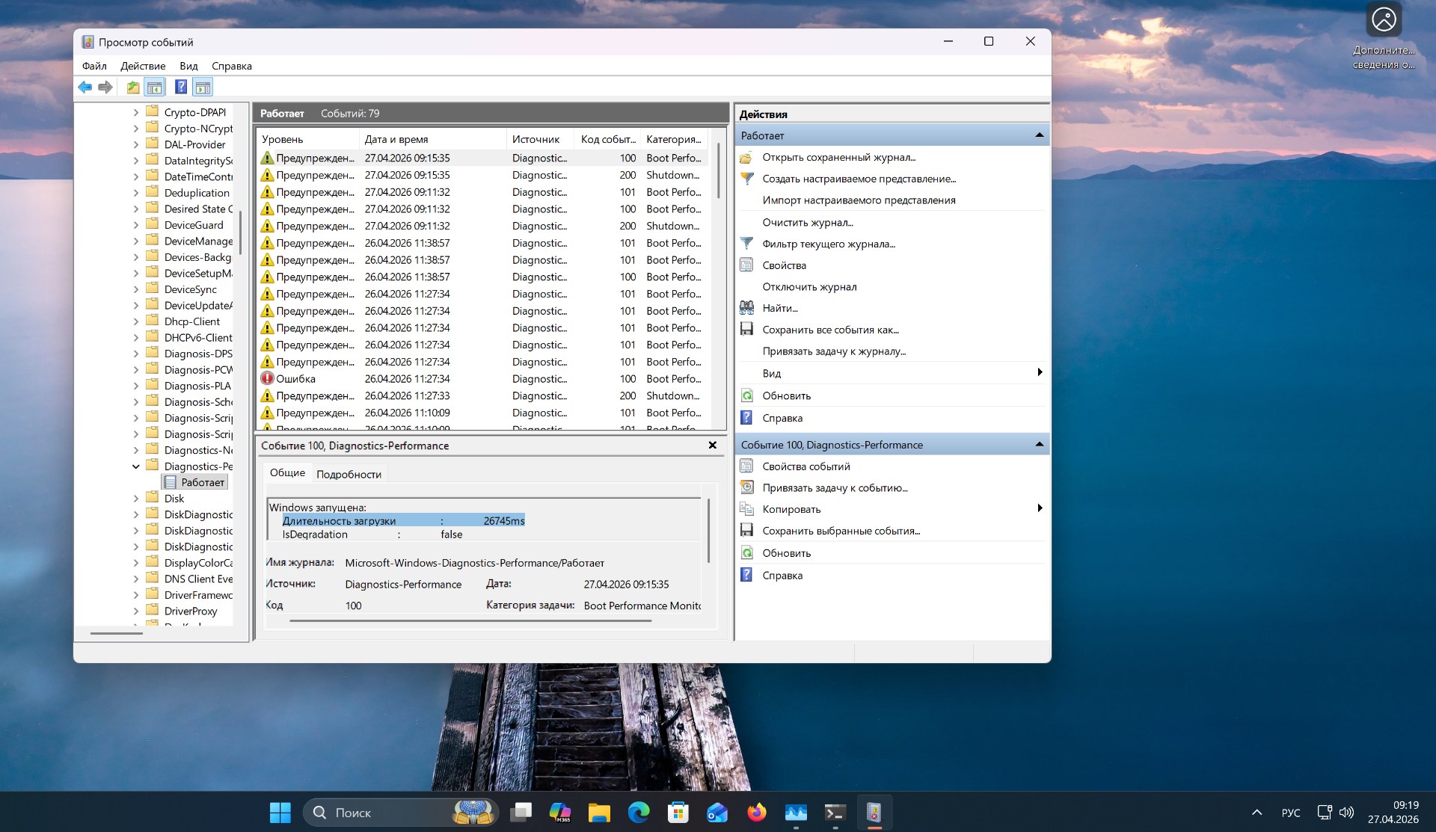Screen dimensions: 1436x832
Task: Click the binoculars Find icon
Action: coord(746,308)
